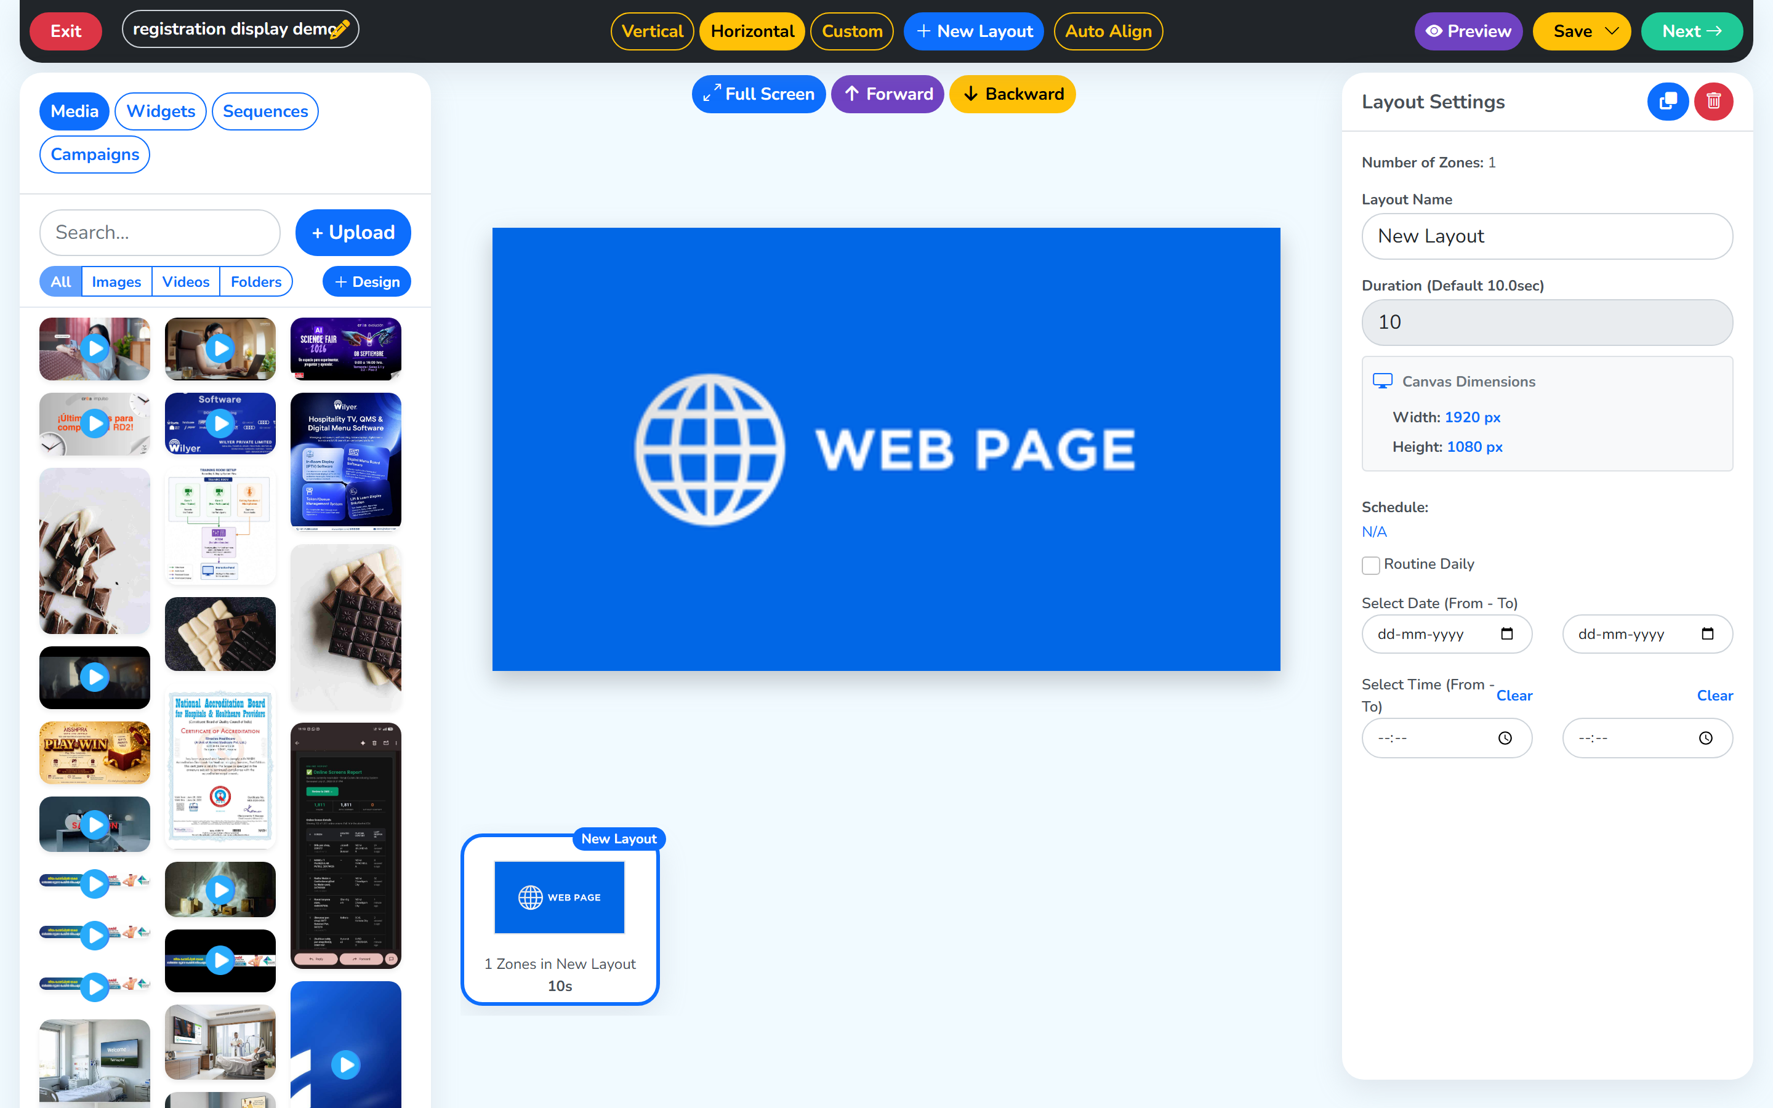Expand zone to Full Screen
Image resolution: width=1773 pixels, height=1108 pixels.
758,94
